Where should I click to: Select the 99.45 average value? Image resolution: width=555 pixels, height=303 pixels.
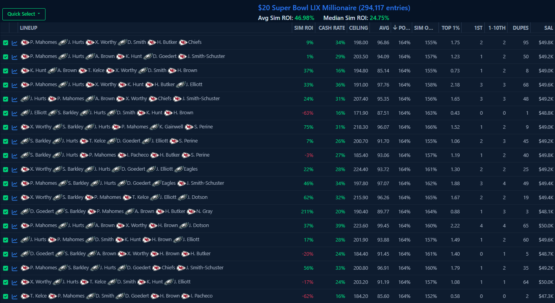pyautogui.click(x=383, y=225)
